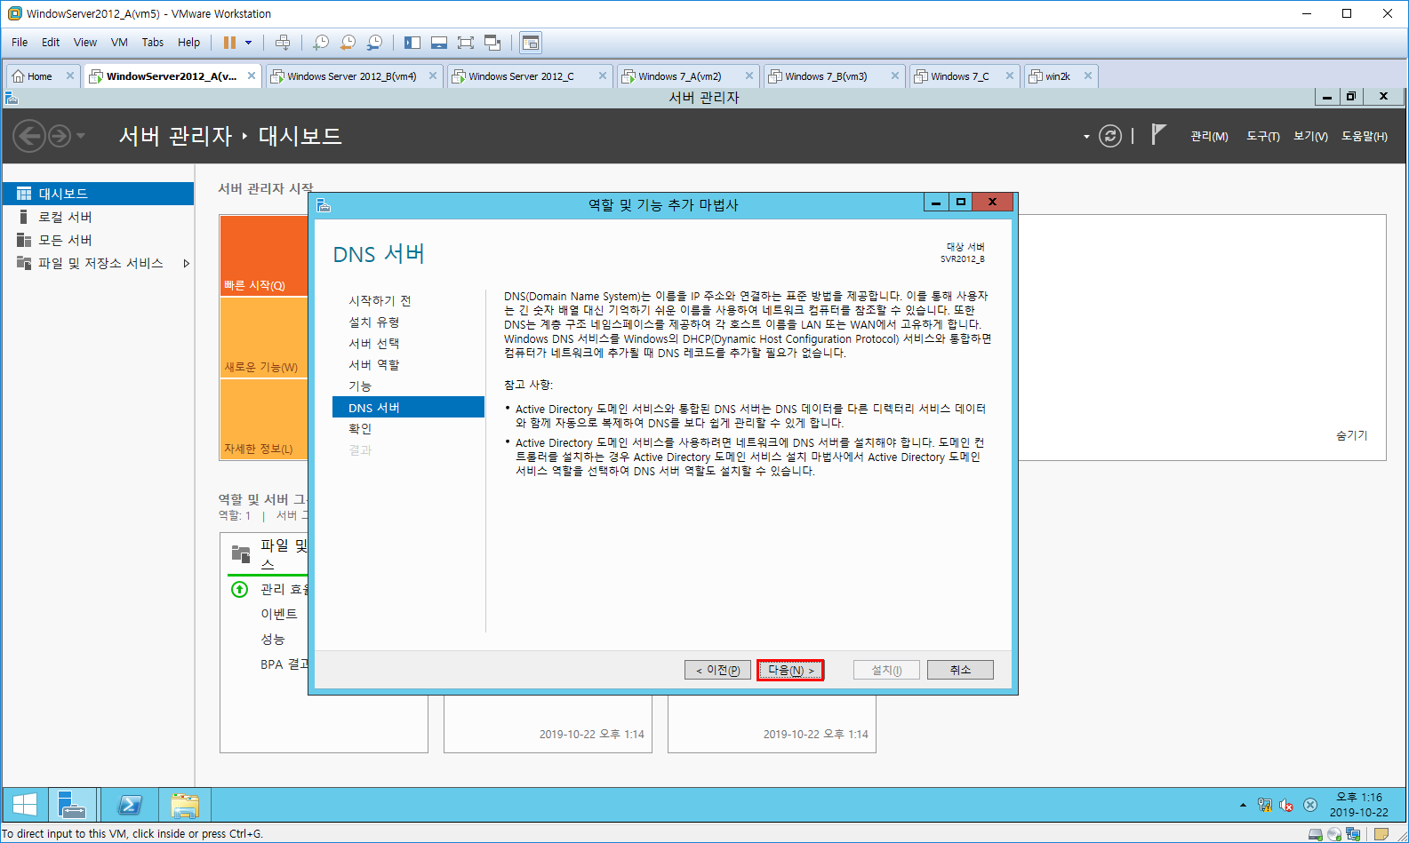Open the VMware File menu

point(20,43)
